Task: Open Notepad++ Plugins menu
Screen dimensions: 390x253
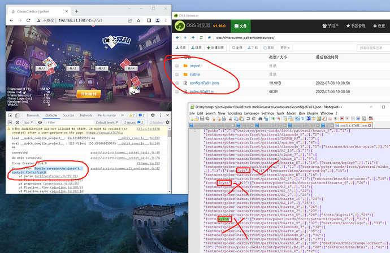Action: [313, 113]
